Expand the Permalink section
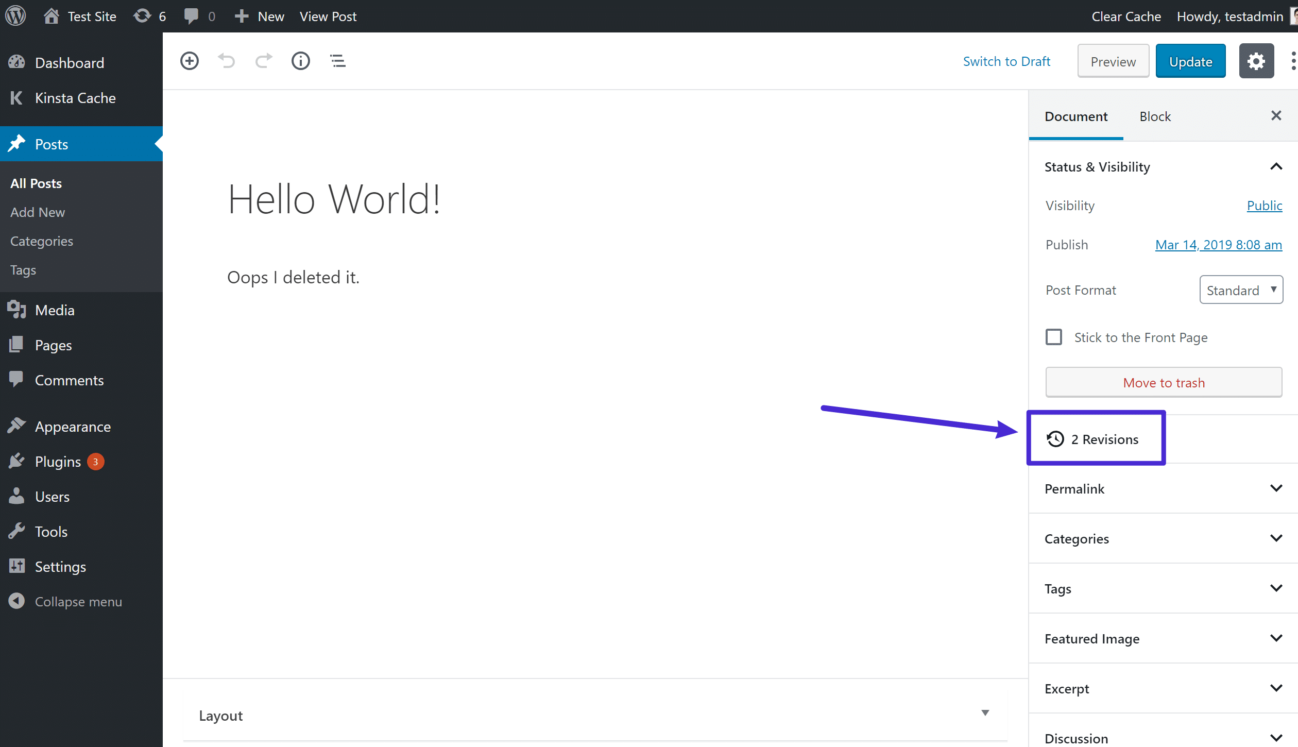The image size is (1298, 747). (x=1276, y=488)
